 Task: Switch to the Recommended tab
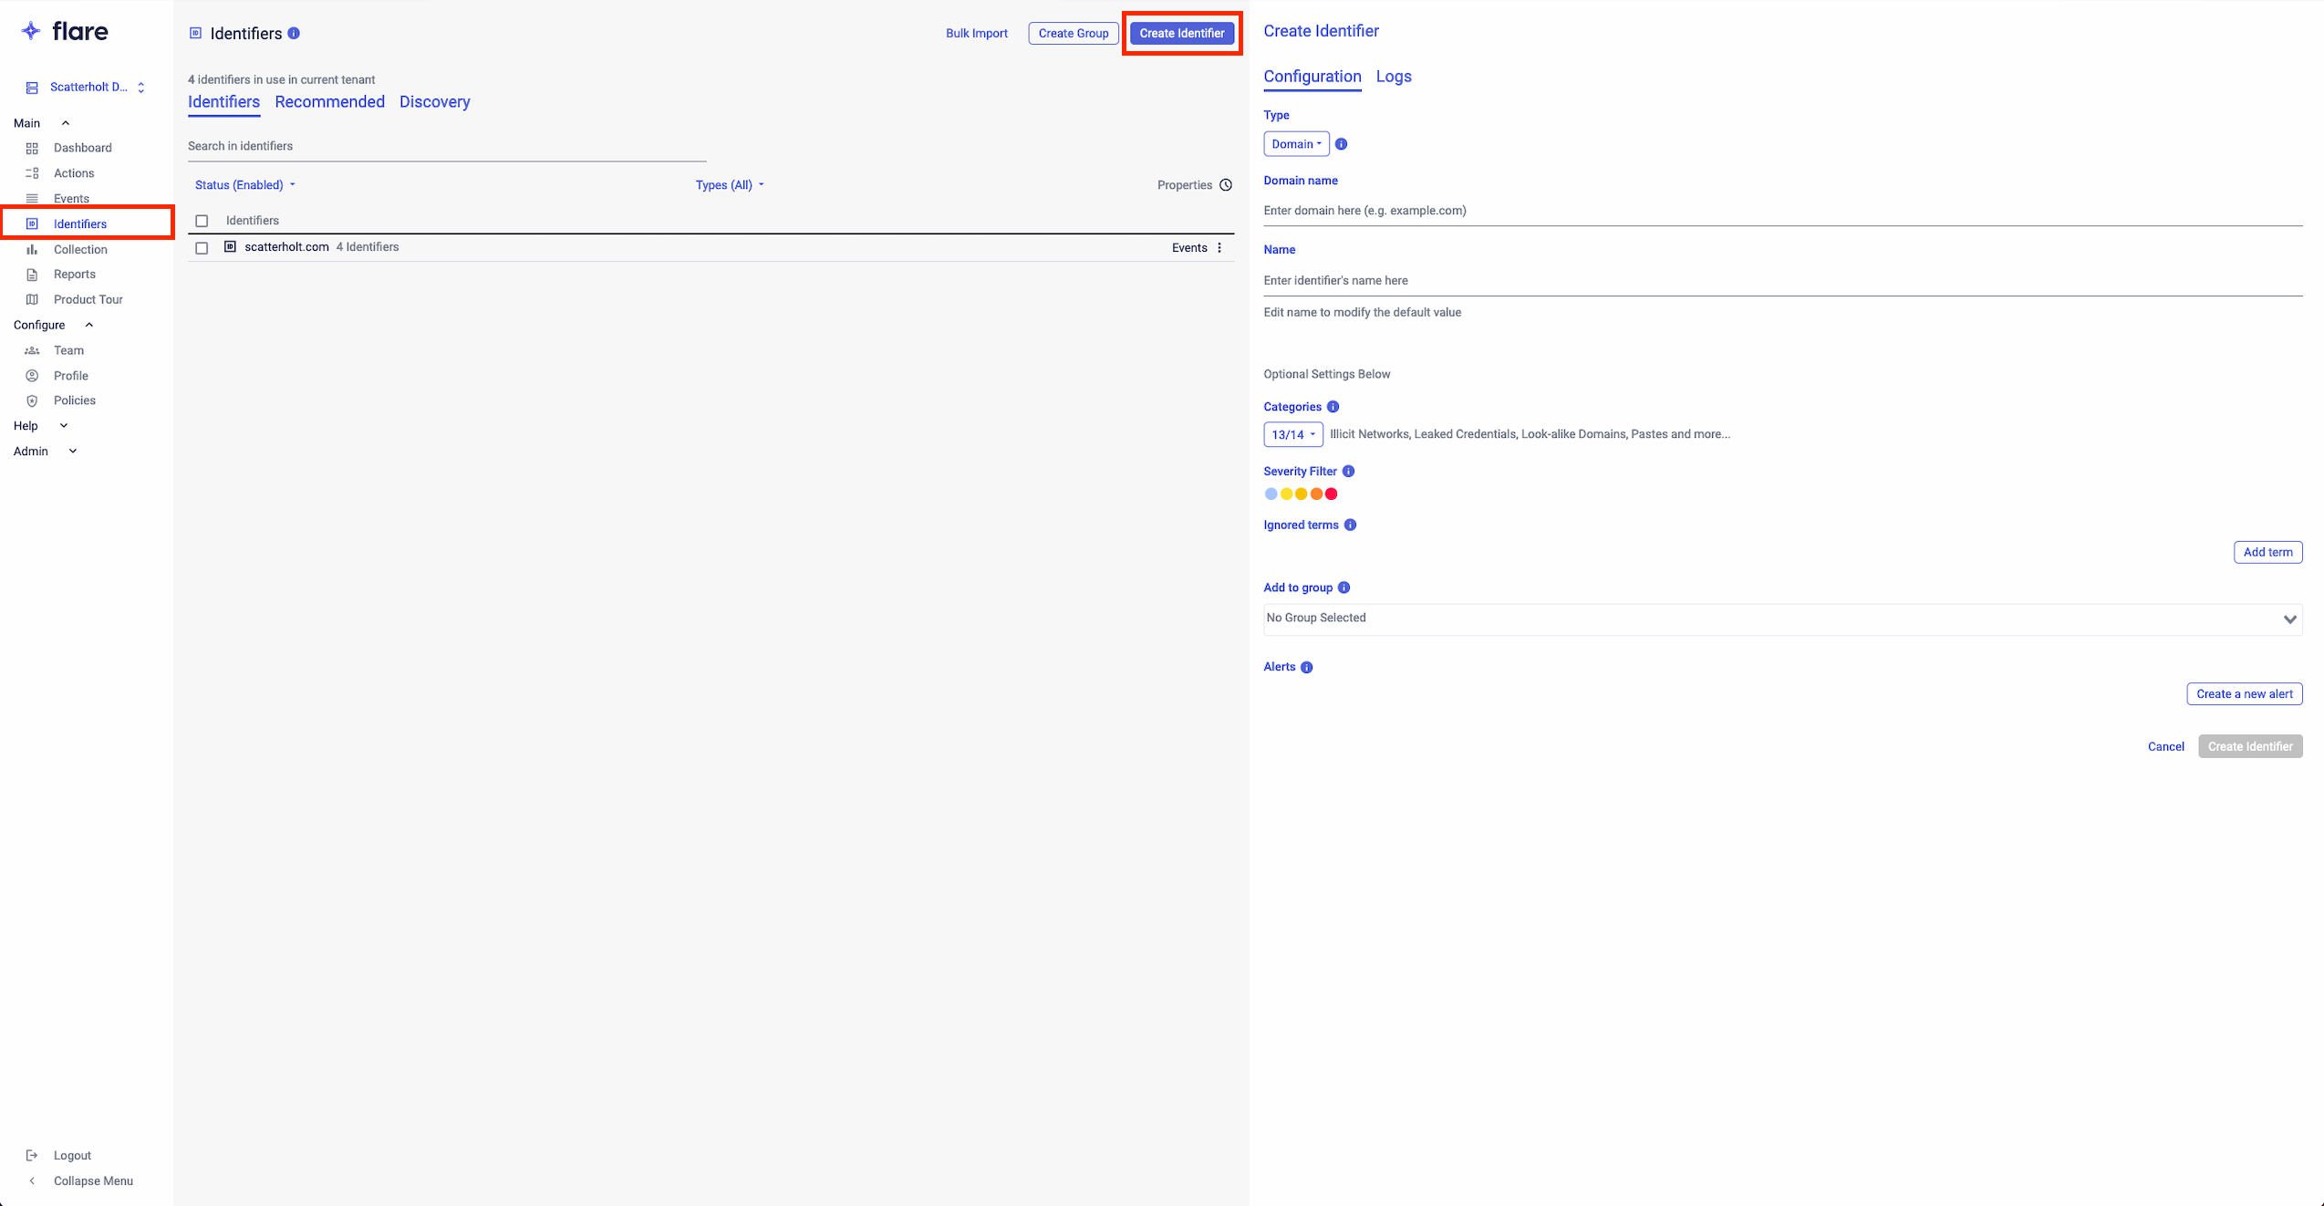tap(329, 101)
